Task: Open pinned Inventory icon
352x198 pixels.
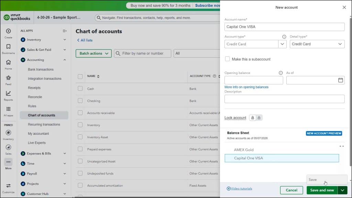Action: click(x=8, y=133)
